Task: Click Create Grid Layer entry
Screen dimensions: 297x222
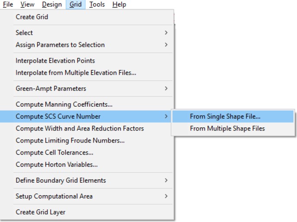Action: click(x=41, y=212)
